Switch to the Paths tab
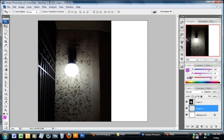 [209, 88]
